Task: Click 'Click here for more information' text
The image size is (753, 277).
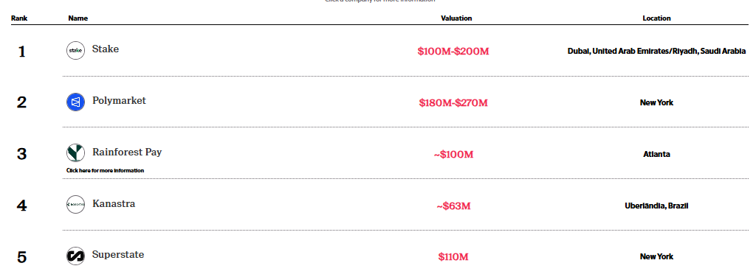Action: (x=105, y=171)
